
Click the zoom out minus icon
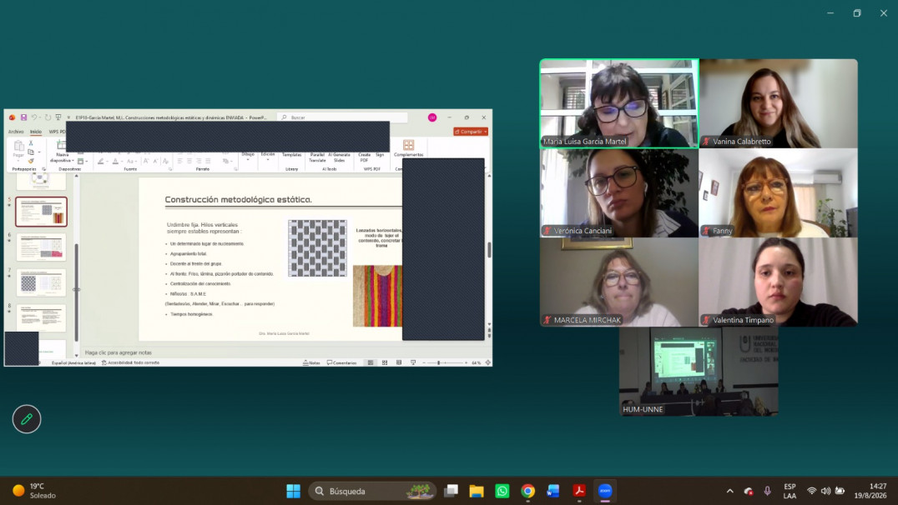pos(424,362)
